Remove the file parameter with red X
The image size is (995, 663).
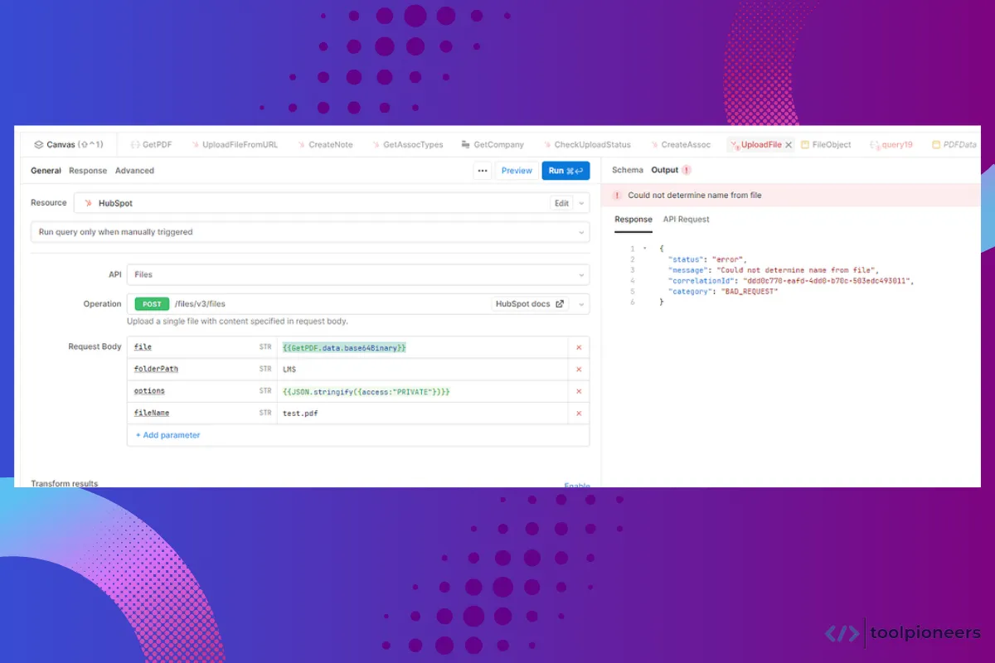point(579,347)
